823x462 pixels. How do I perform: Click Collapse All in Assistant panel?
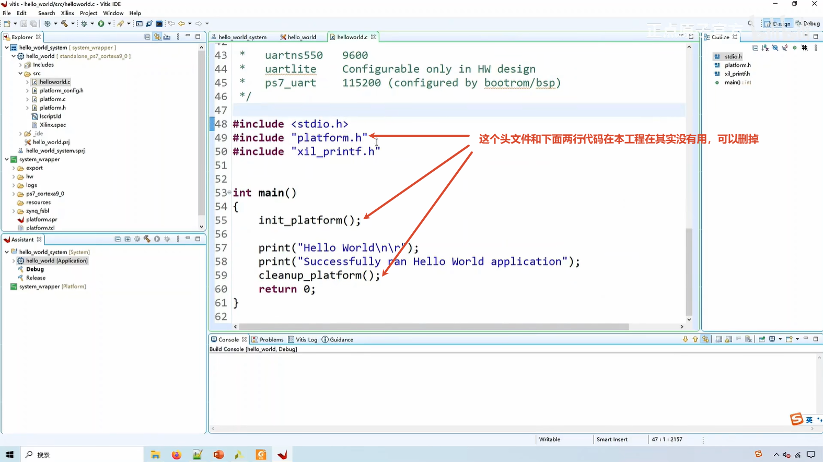(x=118, y=239)
